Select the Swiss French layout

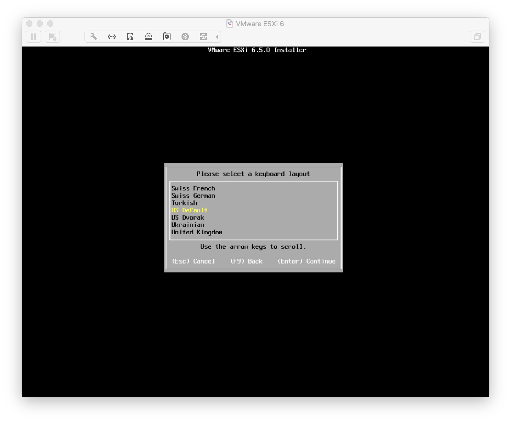pos(193,188)
